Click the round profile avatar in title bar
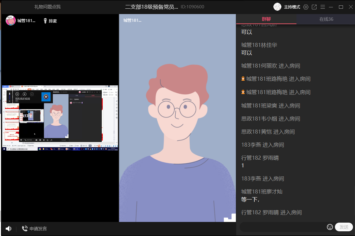Image resolution: width=355 pixels, height=236 pixels. [x=277, y=7]
